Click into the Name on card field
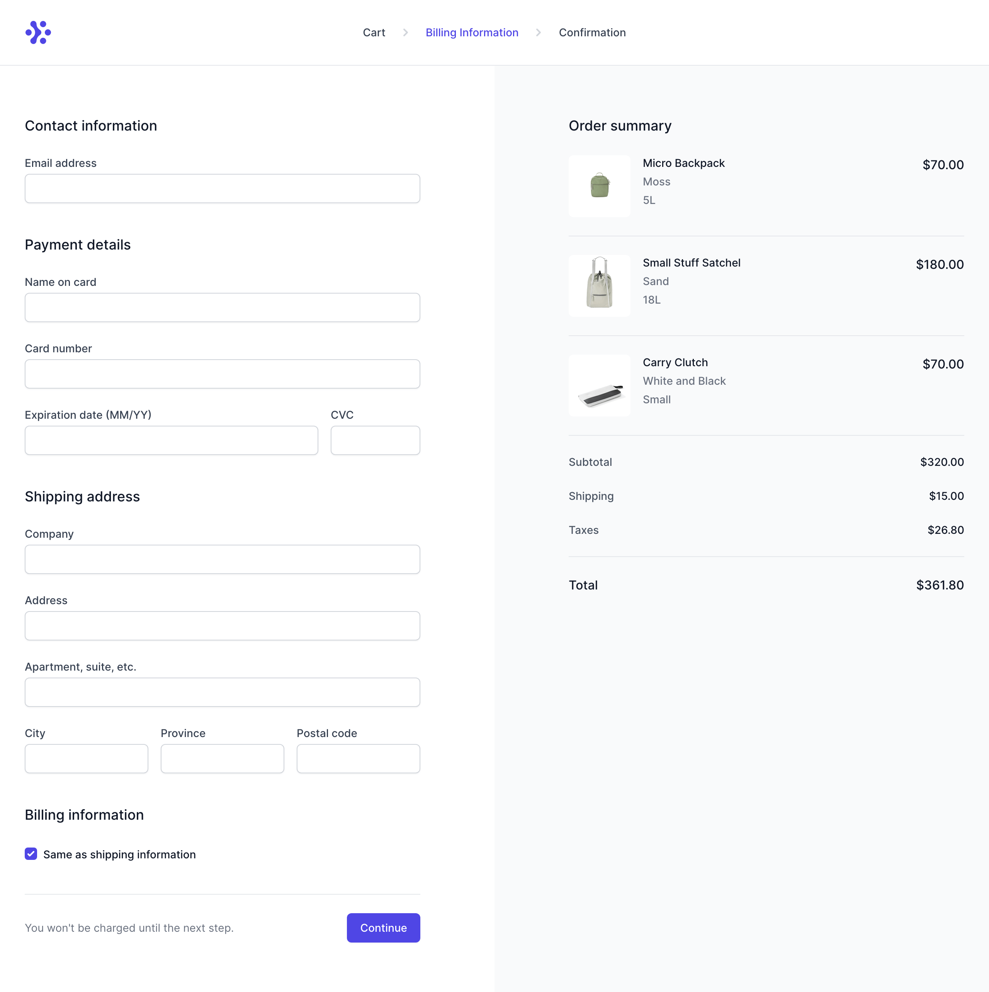This screenshot has width=989, height=992. tap(222, 307)
